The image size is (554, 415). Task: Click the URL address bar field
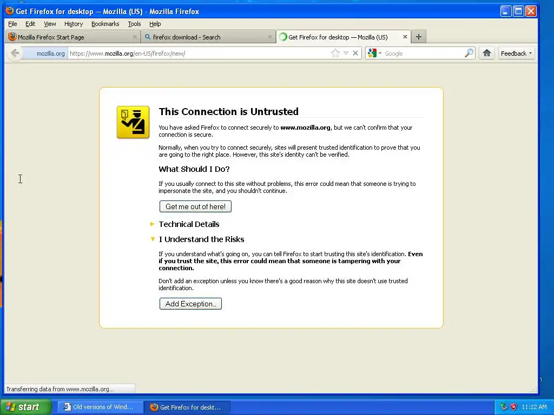click(x=198, y=53)
